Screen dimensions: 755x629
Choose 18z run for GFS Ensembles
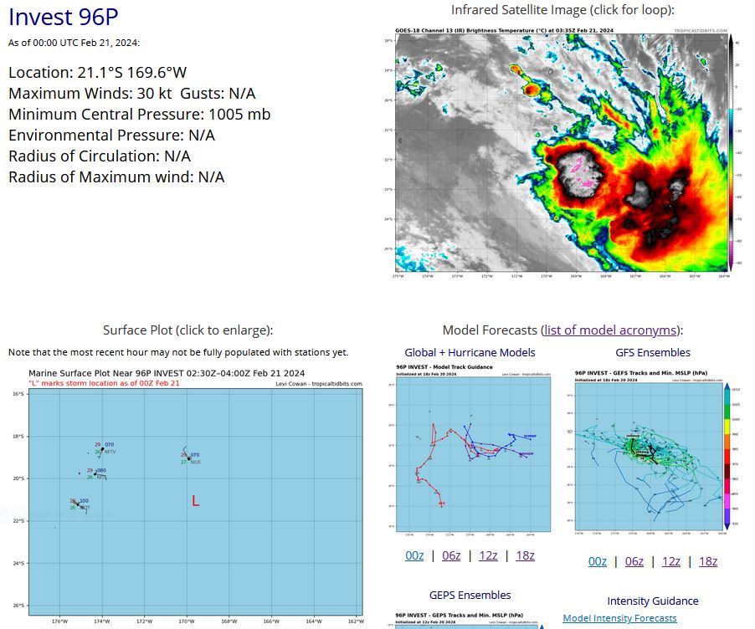(707, 561)
